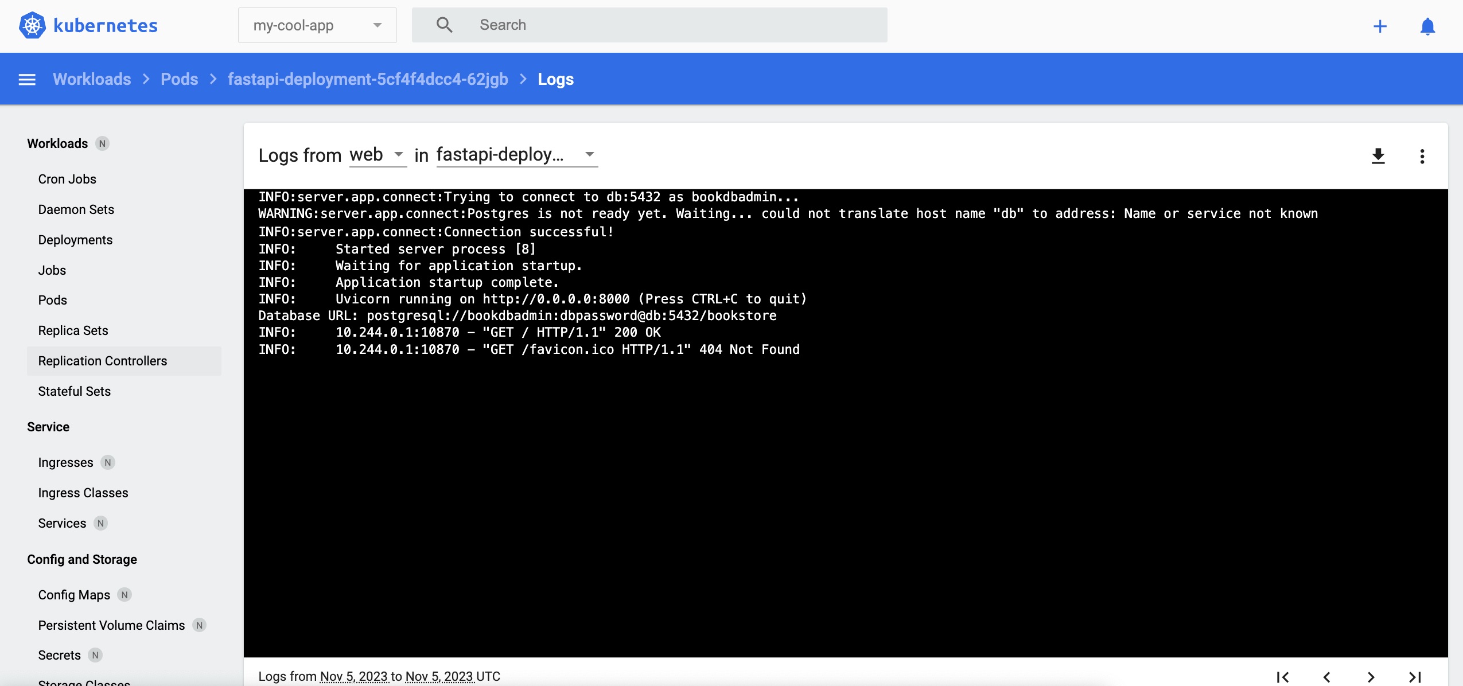The image size is (1463, 686).
Task: Click the 'Trying to connect to db:5432' line
Action: 528,197
